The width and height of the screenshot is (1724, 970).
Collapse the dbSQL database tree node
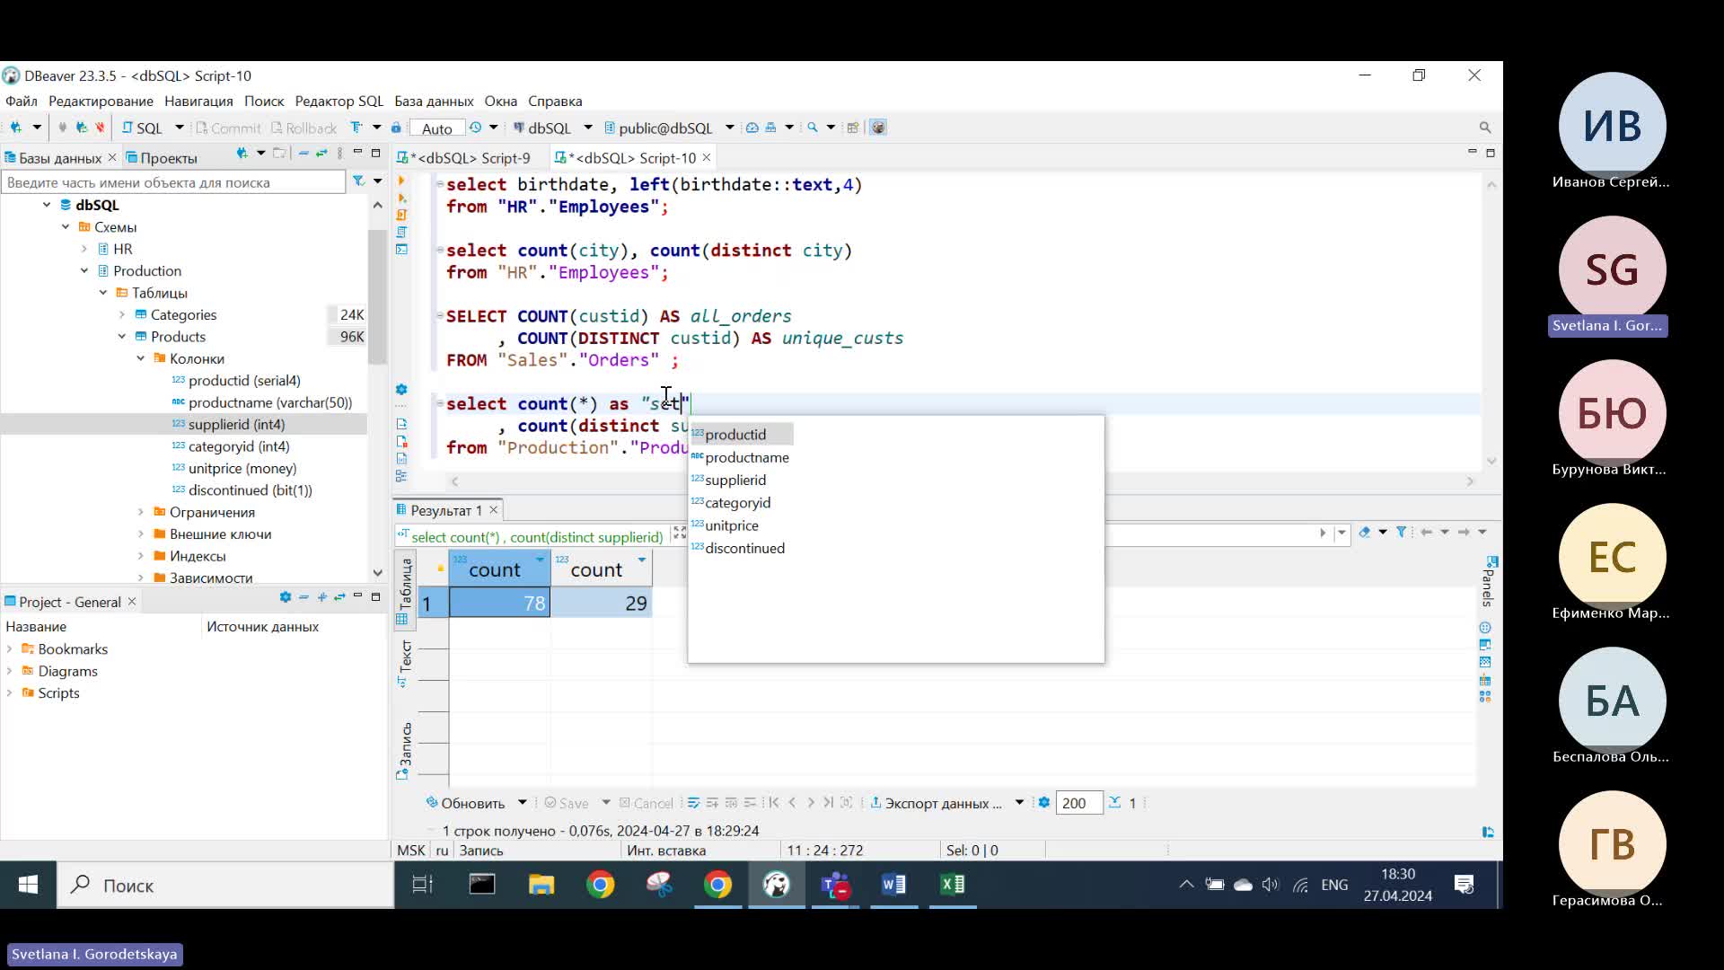(47, 205)
